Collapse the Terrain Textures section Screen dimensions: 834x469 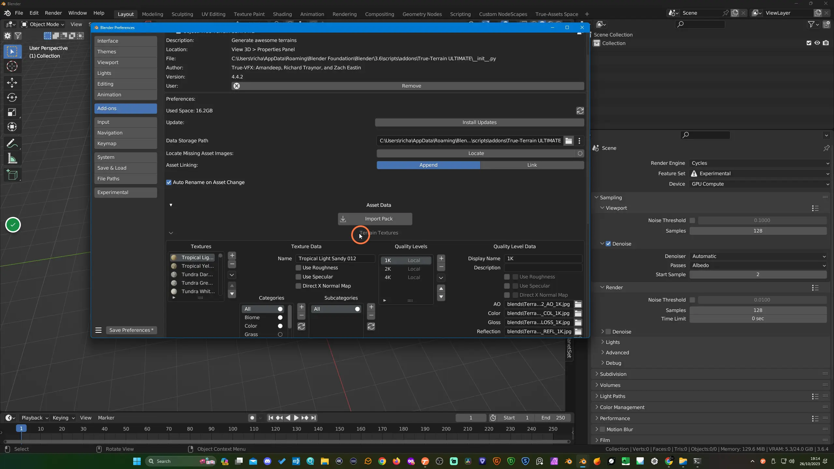[x=171, y=233]
